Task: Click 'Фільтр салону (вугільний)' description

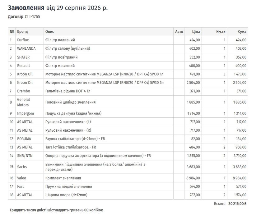Action: point(68,48)
